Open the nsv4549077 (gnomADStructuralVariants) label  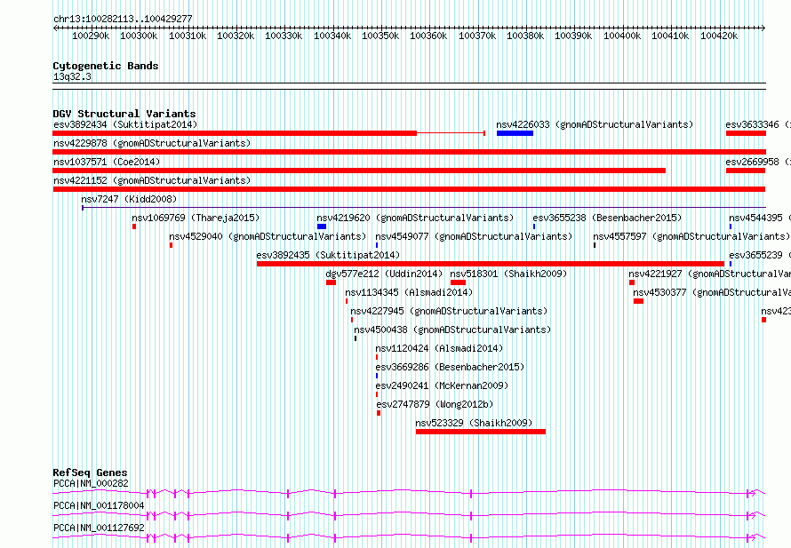[x=475, y=236]
